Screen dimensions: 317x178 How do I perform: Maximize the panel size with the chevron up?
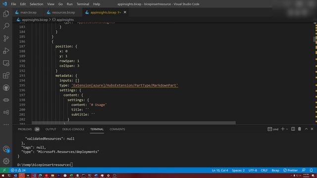(x=306, y=129)
